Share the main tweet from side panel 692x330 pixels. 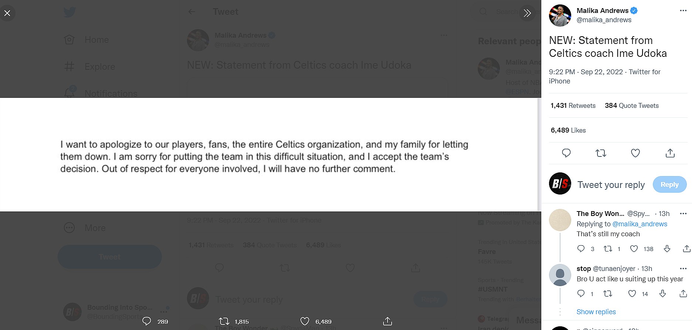pos(670,153)
